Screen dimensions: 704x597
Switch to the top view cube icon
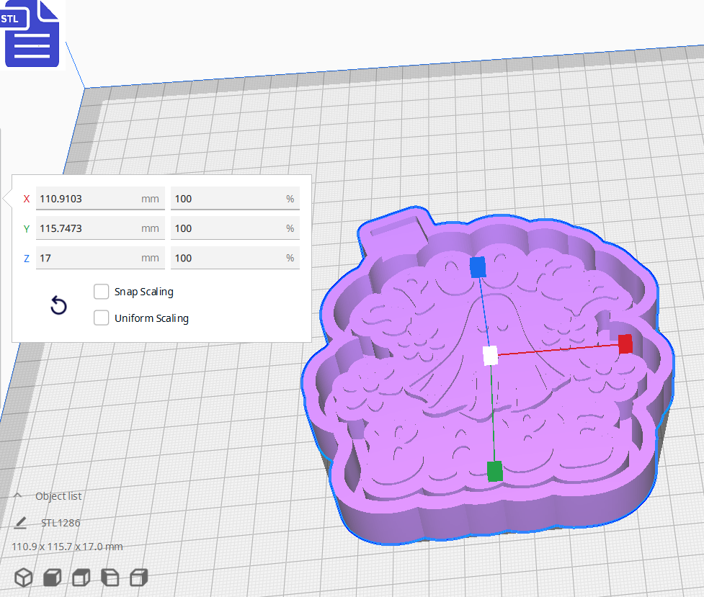pos(80,577)
